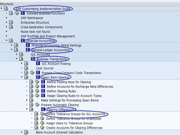Open info icon beside Business Transactions
Screen dimensions: 180x135
[x=33, y=59]
